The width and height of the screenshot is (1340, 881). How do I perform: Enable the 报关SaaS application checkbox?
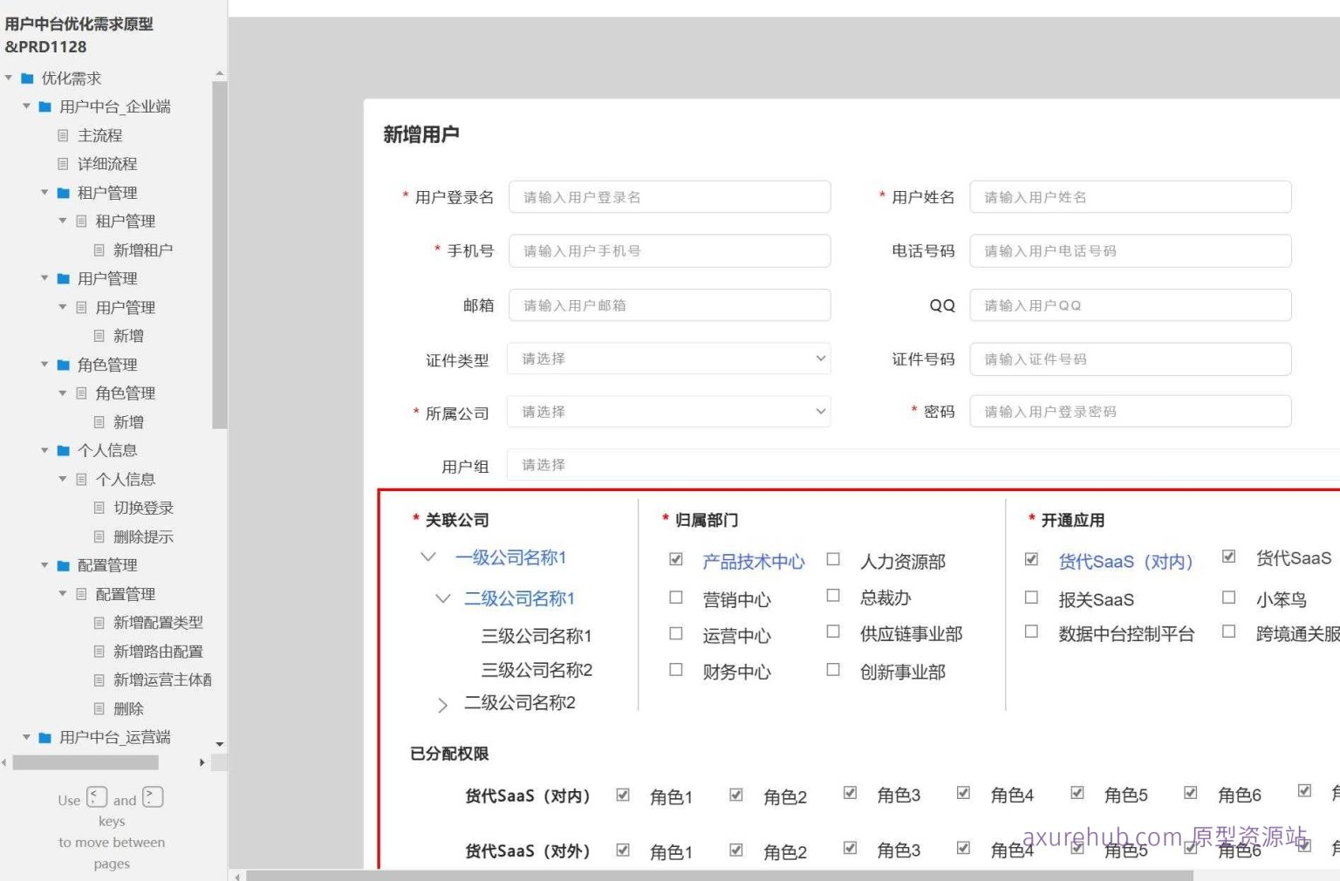coord(1031,598)
